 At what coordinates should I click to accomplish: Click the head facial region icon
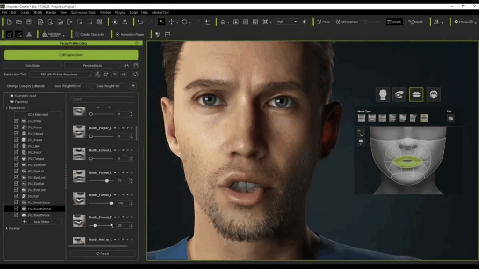383,95
